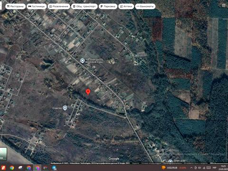
Task: Show Парковка places on the map
Action: coord(108,6)
